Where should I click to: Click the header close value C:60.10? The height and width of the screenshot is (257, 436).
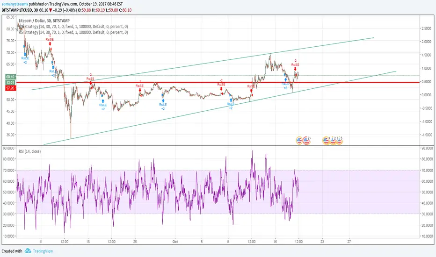125,10
